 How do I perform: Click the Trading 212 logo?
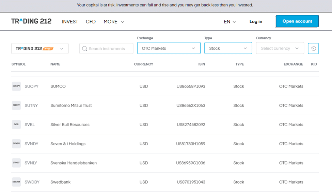pyautogui.click(x=31, y=21)
